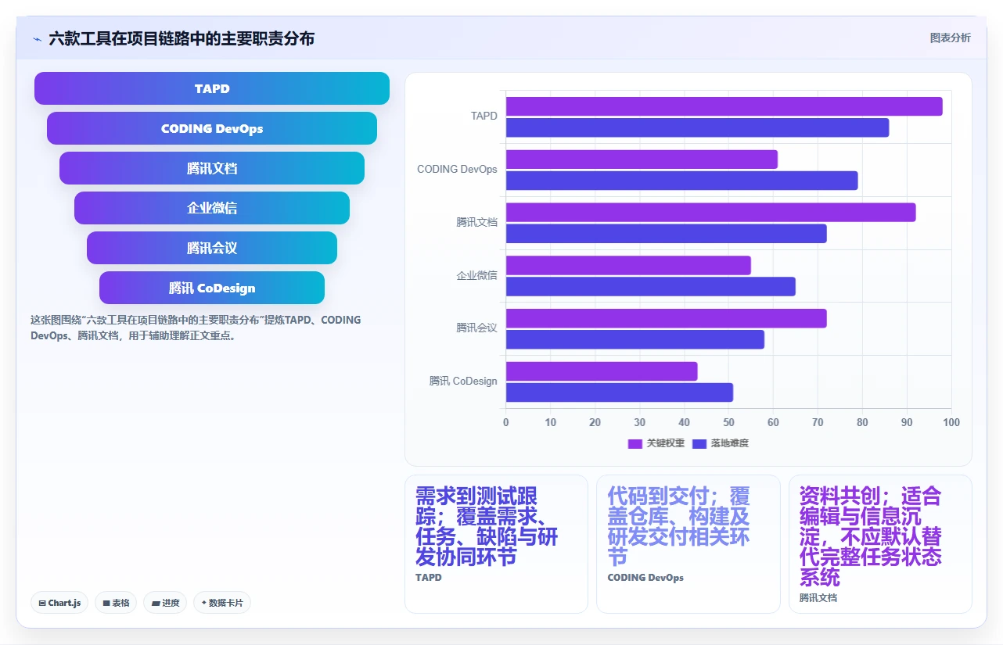Click the 进度 tag chip
The width and height of the screenshot is (1003, 645).
[165, 603]
